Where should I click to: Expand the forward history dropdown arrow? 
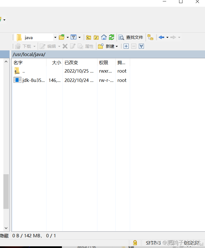coord(179,37)
